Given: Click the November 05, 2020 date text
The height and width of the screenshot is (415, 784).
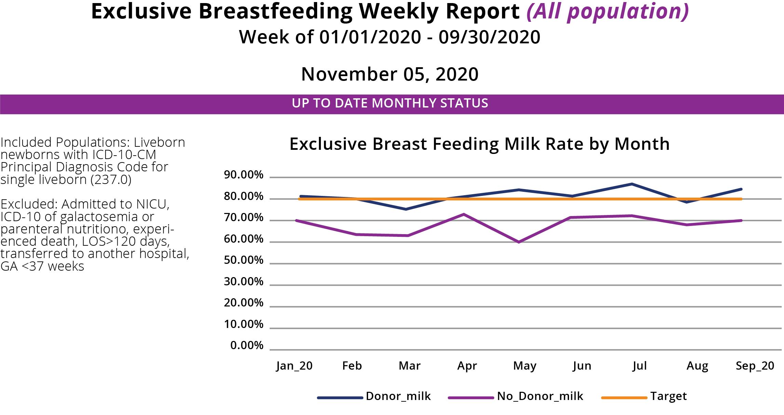Looking at the screenshot, I should pos(390,74).
